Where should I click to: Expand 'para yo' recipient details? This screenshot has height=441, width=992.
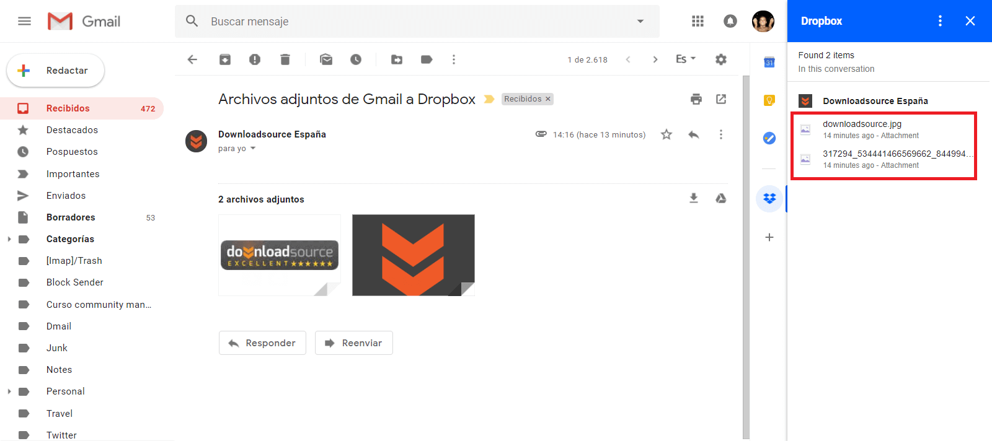tap(253, 149)
